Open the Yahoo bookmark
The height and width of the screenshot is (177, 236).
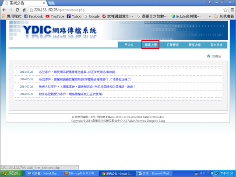[74, 16]
